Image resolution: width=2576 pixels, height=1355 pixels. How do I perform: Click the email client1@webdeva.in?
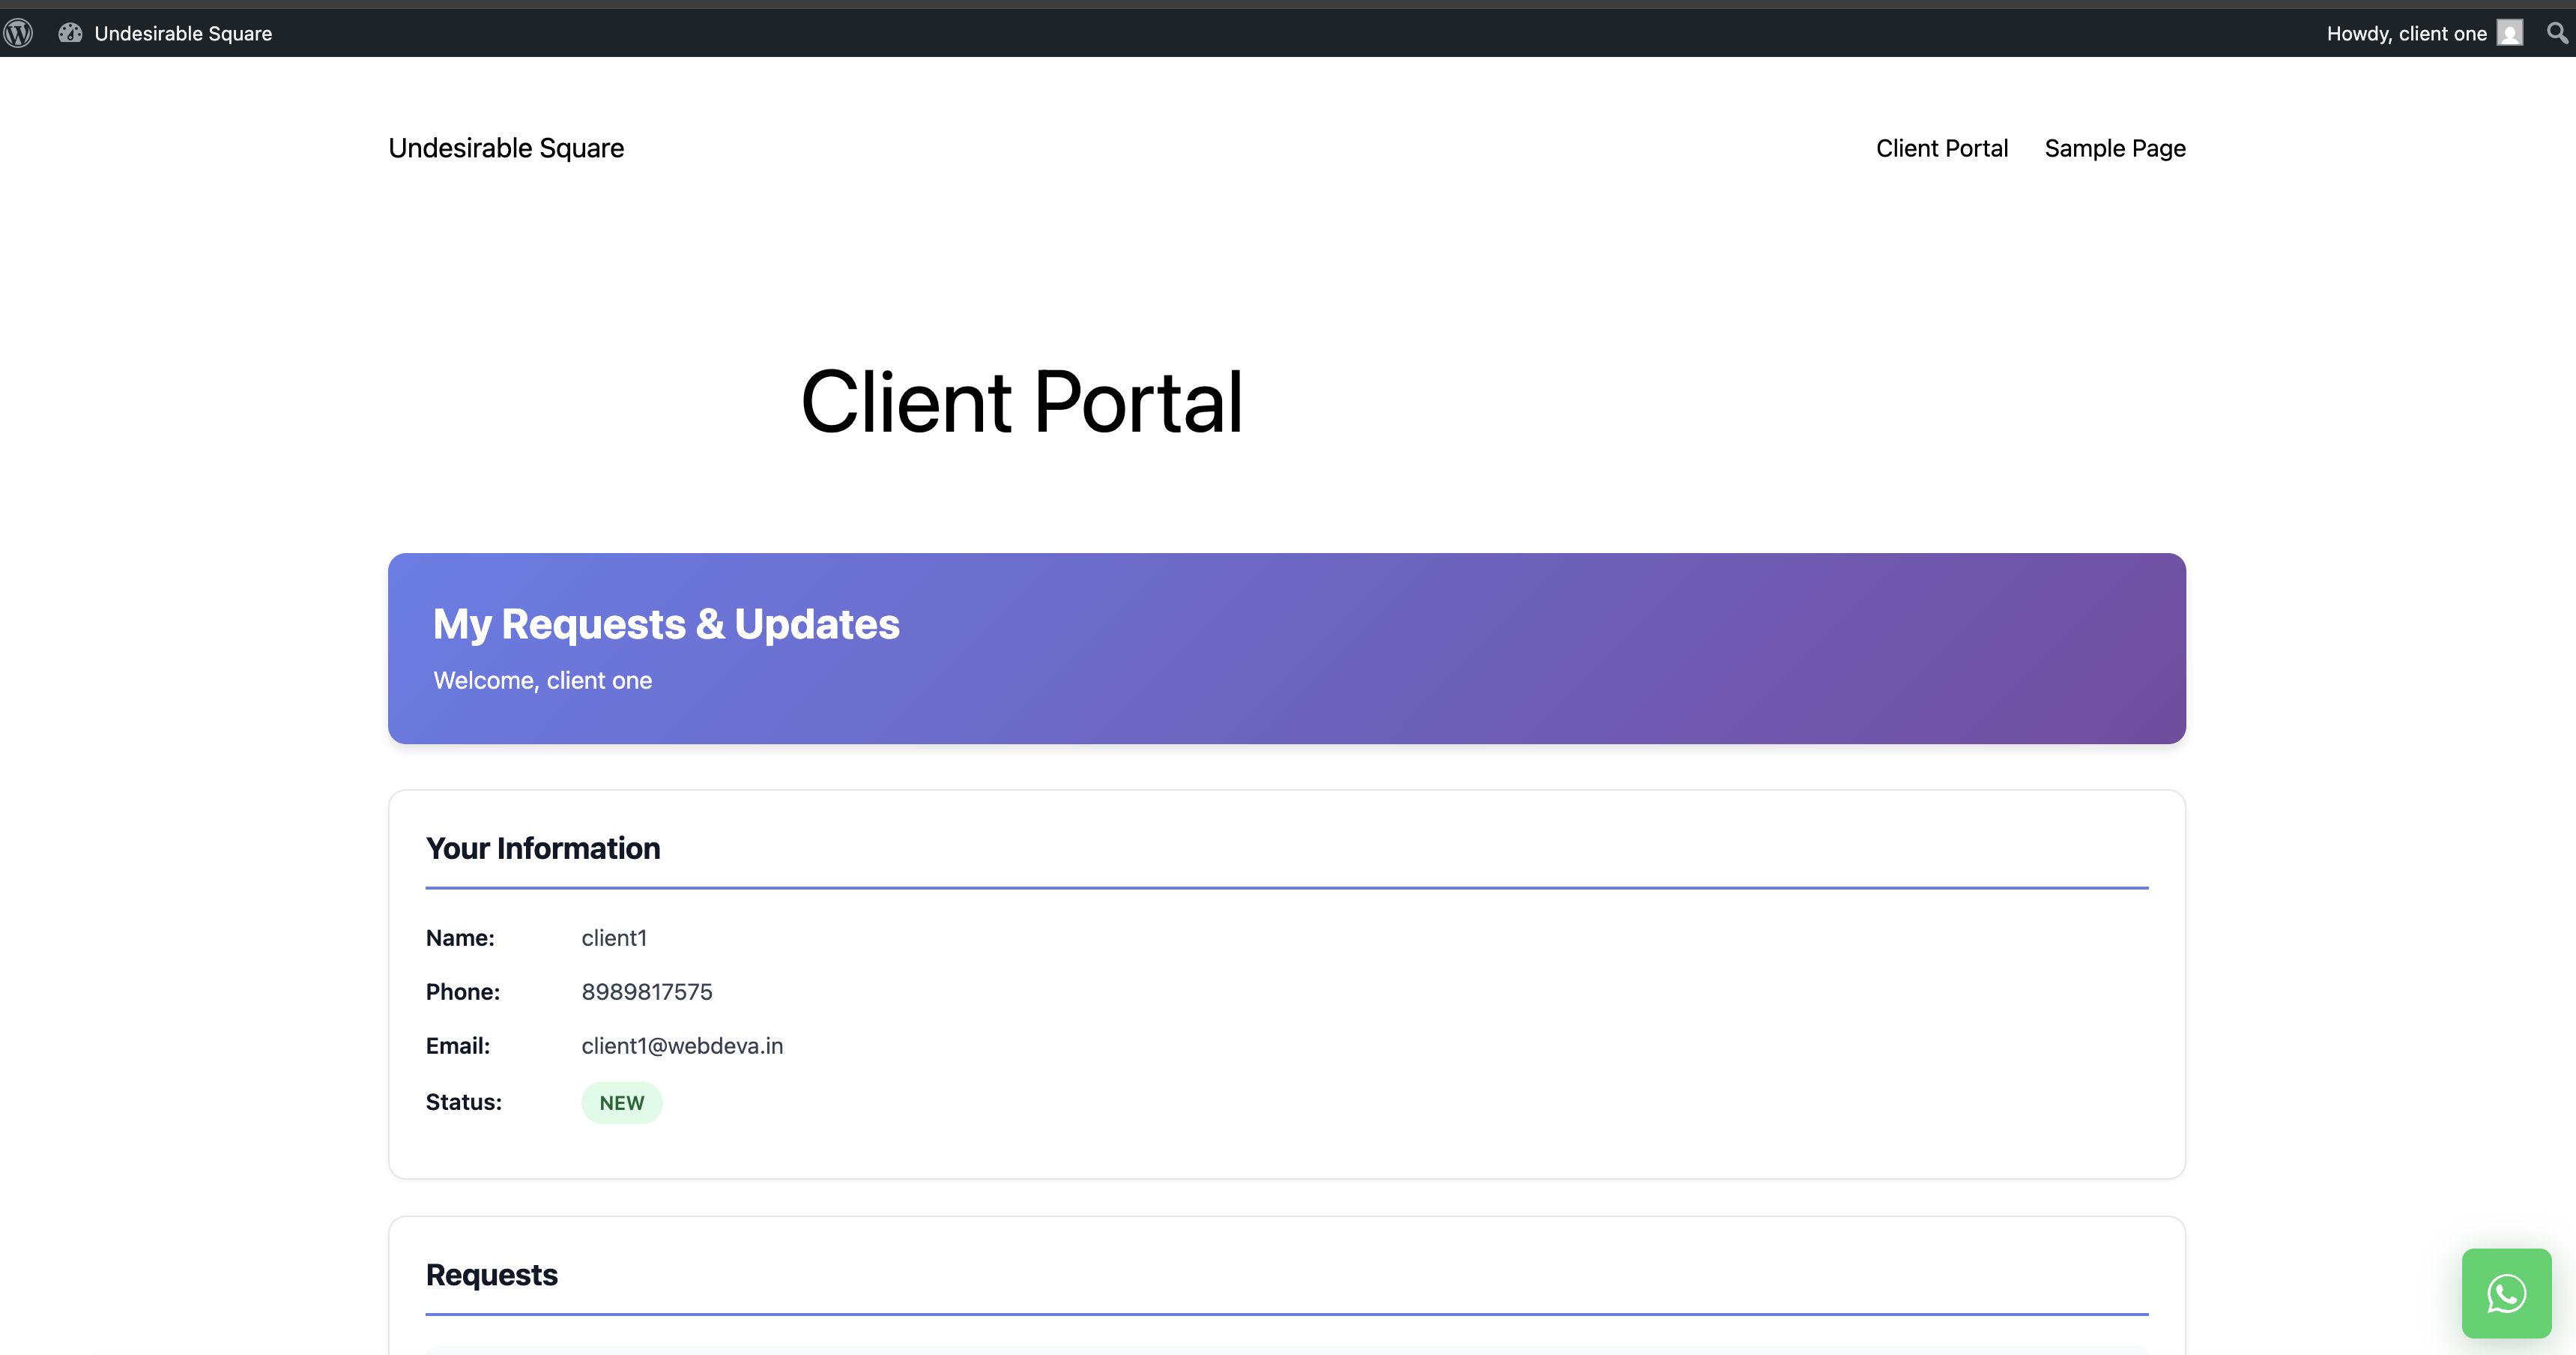click(x=682, y=1046)
